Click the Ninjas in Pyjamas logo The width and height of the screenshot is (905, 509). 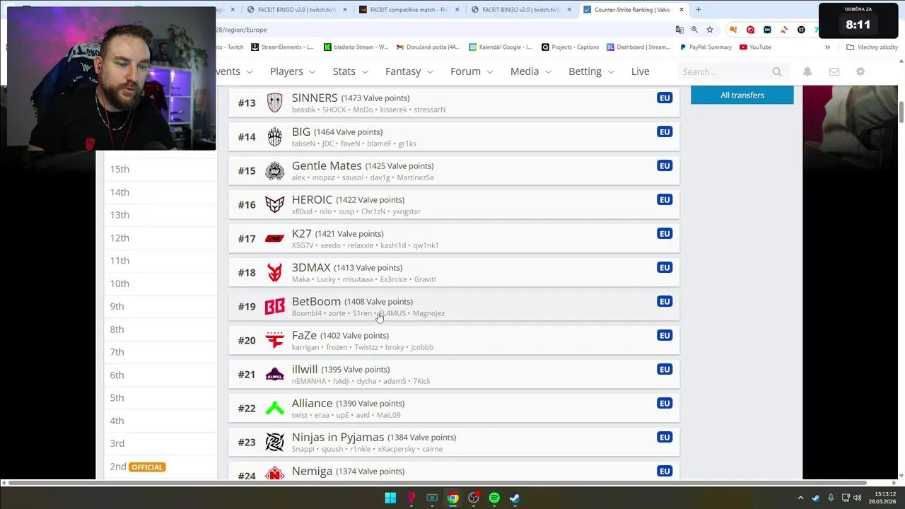point(274,442)
